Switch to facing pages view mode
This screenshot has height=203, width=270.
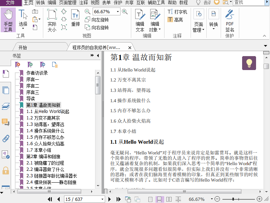click(169, 199)
